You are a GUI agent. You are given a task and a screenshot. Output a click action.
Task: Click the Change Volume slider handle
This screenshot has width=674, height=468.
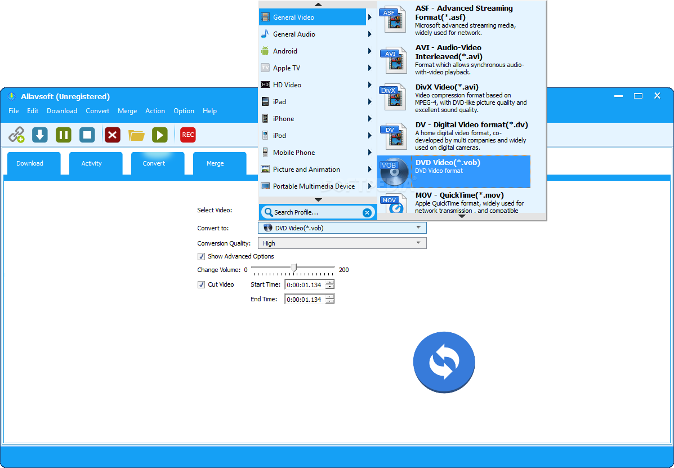[x=293, y=269]
